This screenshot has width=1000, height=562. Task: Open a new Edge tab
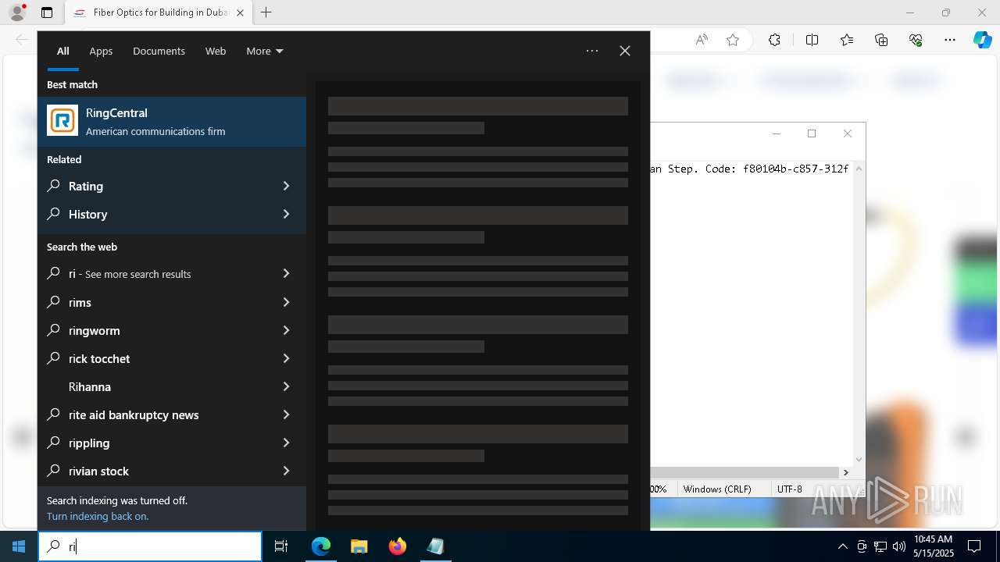tap(266, 12)
